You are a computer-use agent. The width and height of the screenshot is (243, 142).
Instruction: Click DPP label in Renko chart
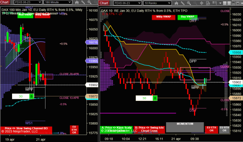pyautogui.click(x=193, y=61)
